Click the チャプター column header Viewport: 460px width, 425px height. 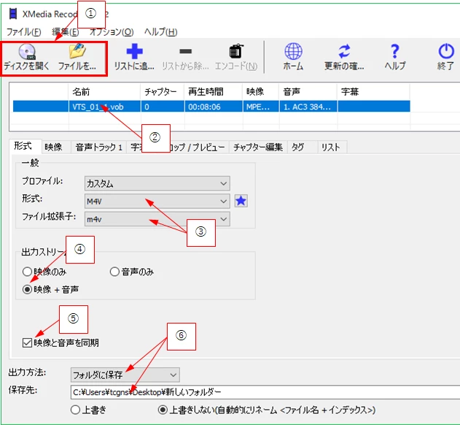163,92
